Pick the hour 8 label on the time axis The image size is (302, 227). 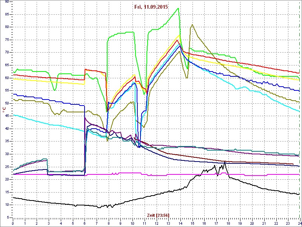[109, 222]
